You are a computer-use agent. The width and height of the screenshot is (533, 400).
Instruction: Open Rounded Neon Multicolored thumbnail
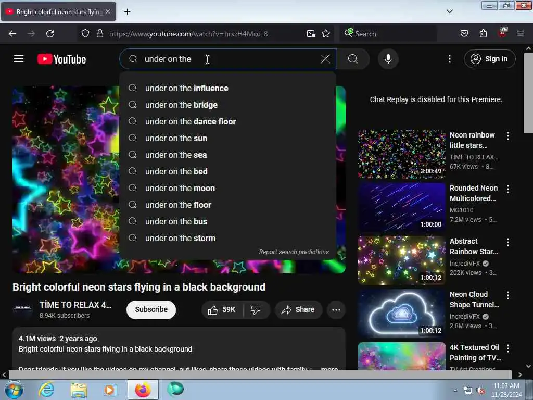(x=402, y=207)
